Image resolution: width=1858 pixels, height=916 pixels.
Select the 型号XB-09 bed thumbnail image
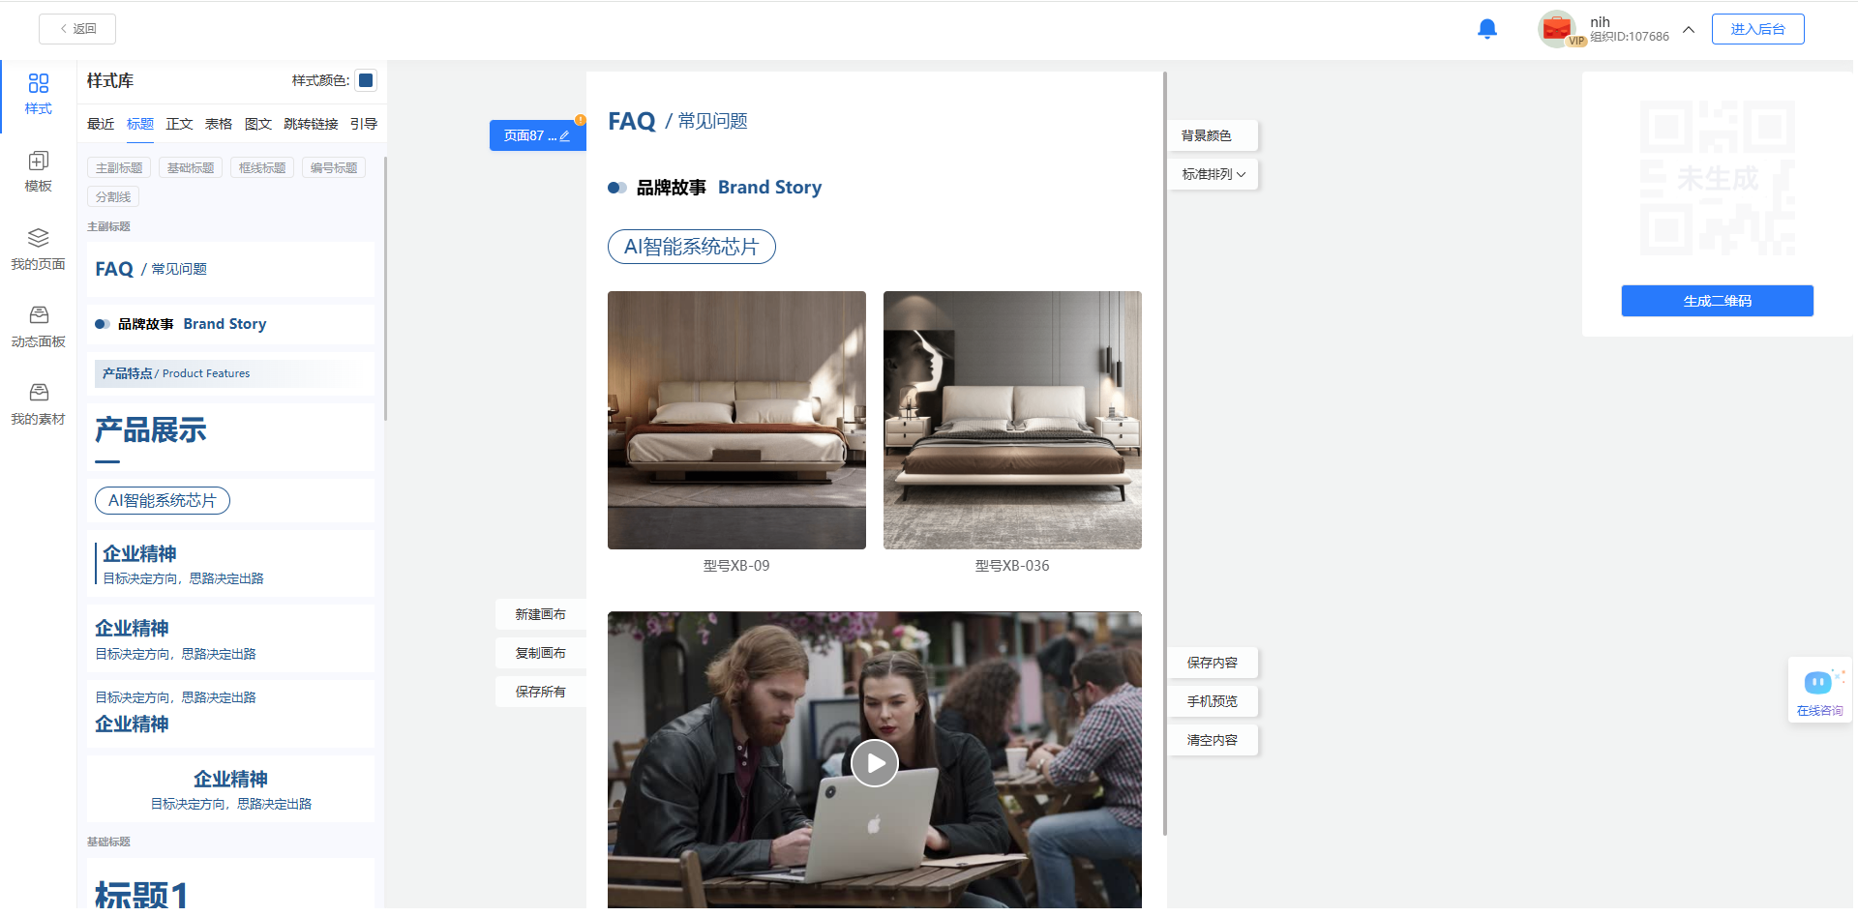click(x=736, y=420)
